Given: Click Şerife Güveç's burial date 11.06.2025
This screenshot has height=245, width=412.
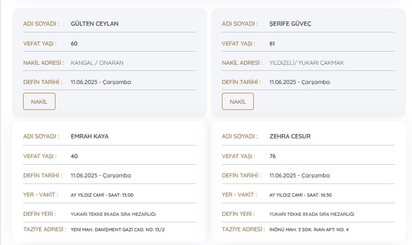Looking at the screenshot, I should coord(299,82).
